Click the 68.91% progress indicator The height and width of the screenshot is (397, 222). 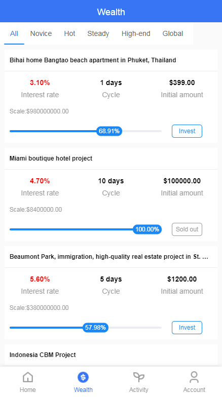click(x=109, y=131)
